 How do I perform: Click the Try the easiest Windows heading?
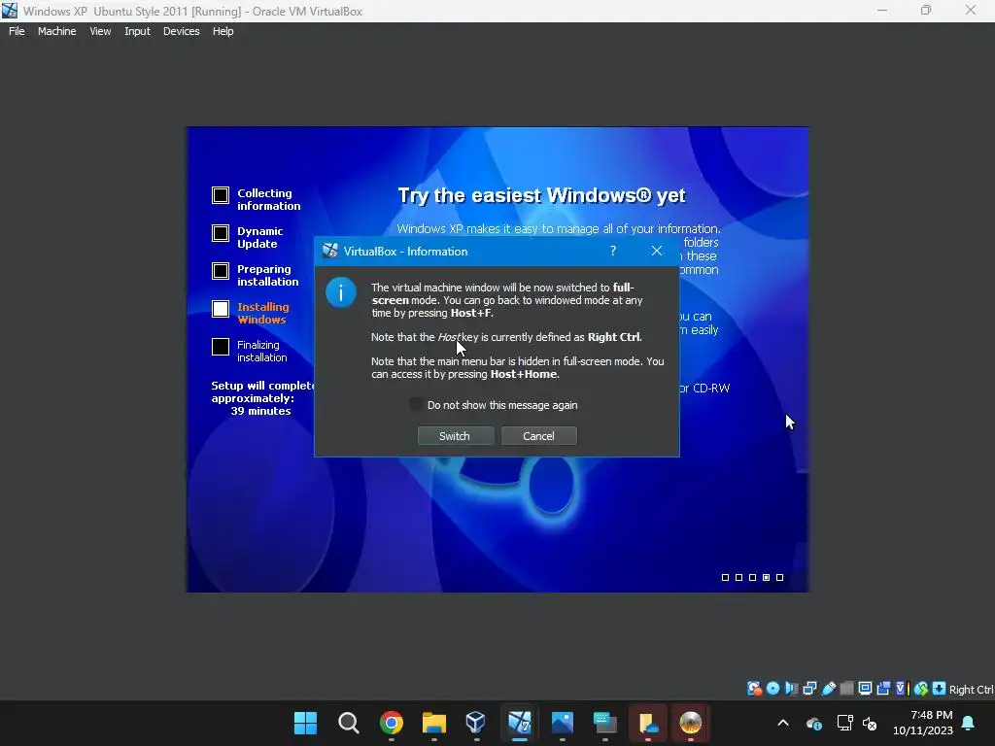[541, 195]
